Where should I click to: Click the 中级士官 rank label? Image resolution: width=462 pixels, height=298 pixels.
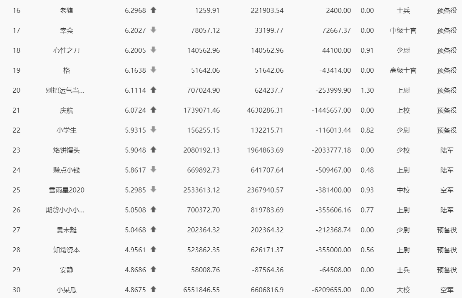[403, 30]
